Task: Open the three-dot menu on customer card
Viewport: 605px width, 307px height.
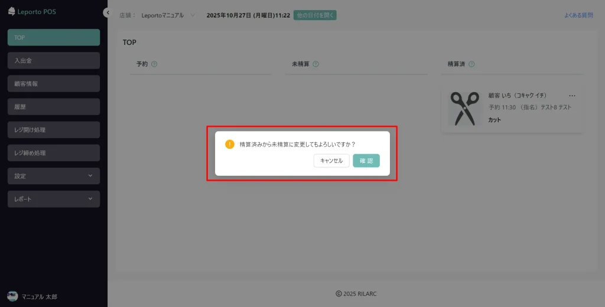Action: pos(572,96)
